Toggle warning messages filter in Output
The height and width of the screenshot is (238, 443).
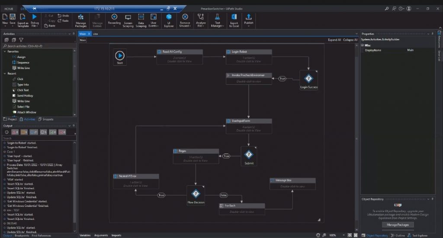tap(24, 132)
